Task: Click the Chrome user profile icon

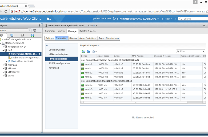Action: pyautogui.click(x=195, y=2)
